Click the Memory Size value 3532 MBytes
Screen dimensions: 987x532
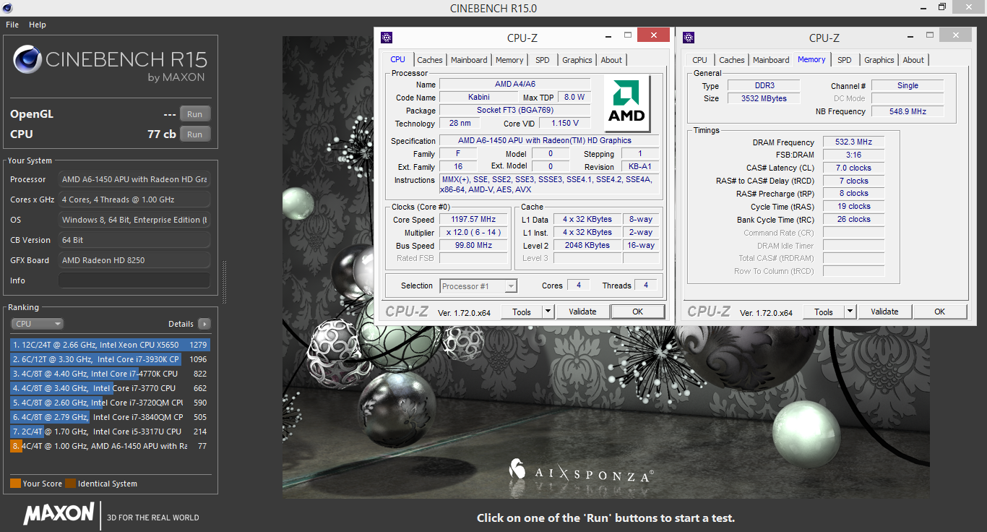pyautogui.click(x=764, y=98)
